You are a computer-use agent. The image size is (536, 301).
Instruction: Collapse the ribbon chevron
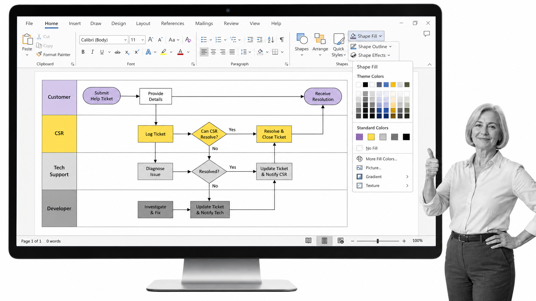click(x=429, y=65)
